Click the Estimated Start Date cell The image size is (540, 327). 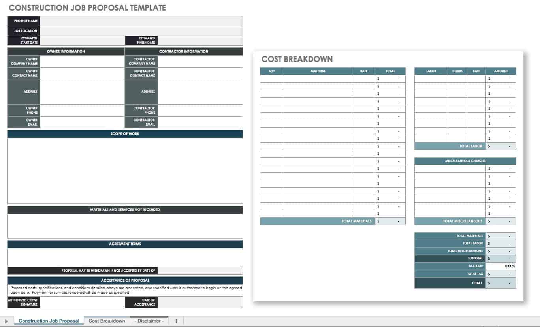tap(82, 41)
